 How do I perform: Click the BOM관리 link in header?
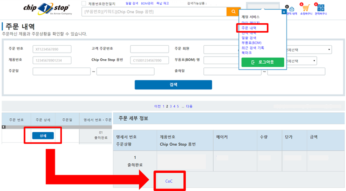click(x=147, y=3)
